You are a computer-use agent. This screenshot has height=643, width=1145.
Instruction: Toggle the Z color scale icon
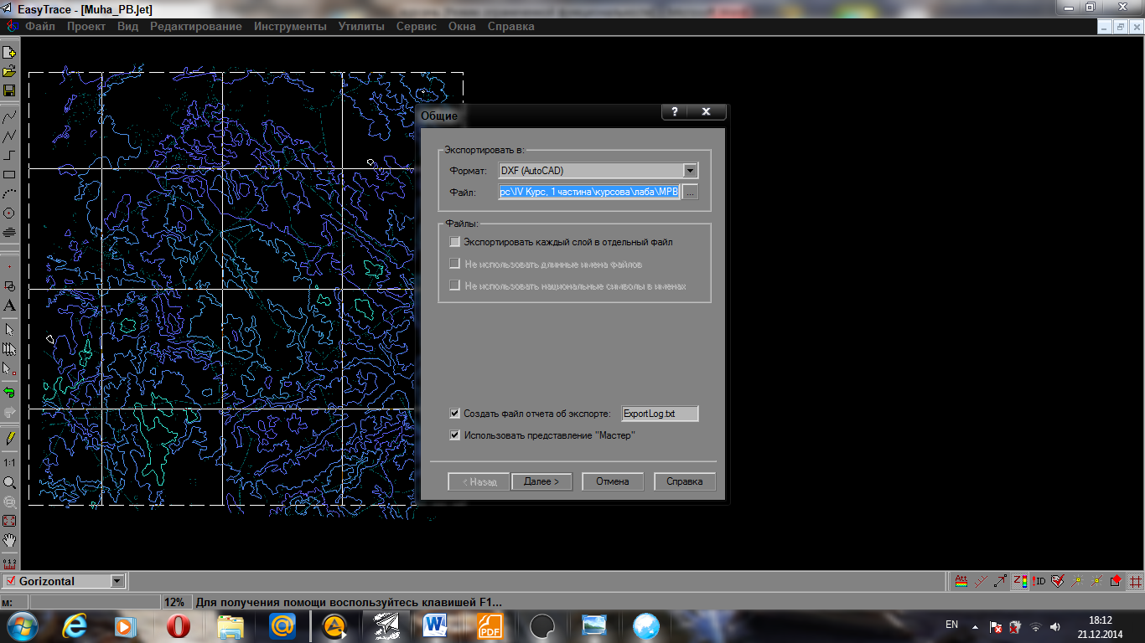1020,580
